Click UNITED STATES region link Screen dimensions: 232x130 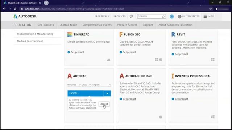191,16
